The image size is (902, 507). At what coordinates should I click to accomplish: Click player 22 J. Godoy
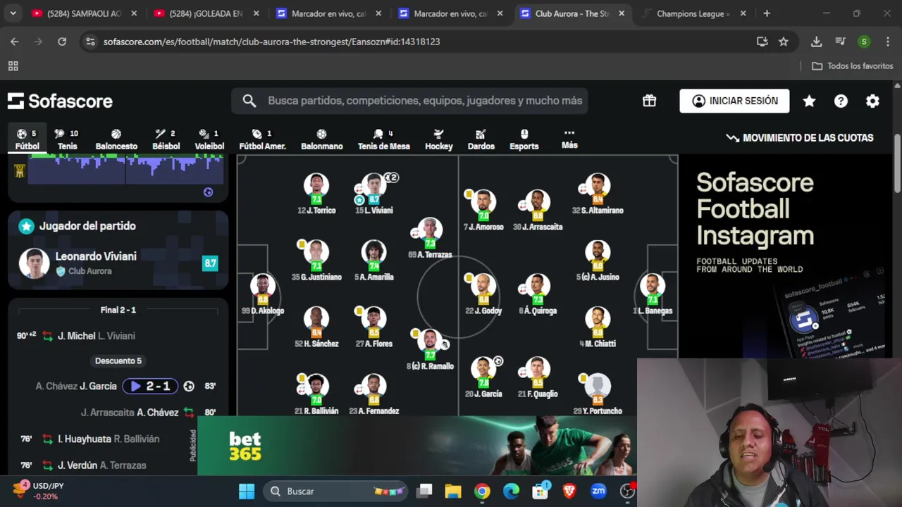point(483,294)
